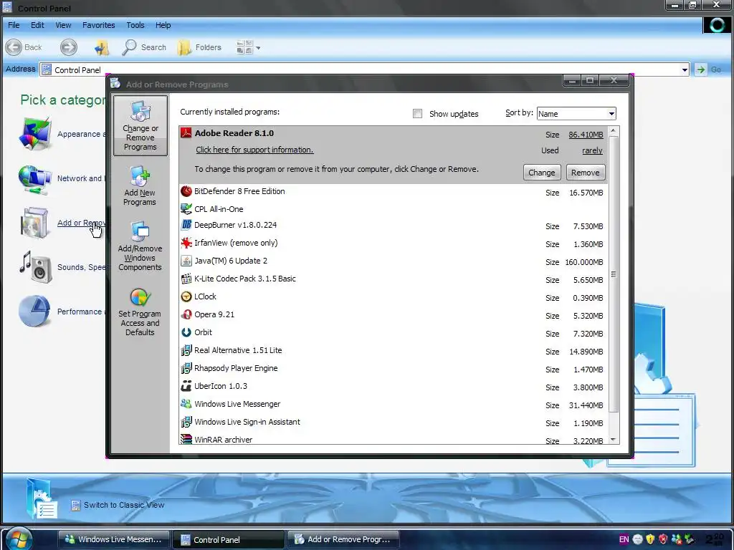Click the Sounds, Speech category speaker icon
Viewport: 734px width, 550px height.
36,267
